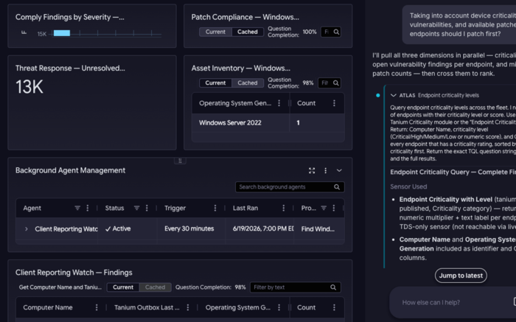Click the Comply Findings severity bar

(x=62, y=33)
